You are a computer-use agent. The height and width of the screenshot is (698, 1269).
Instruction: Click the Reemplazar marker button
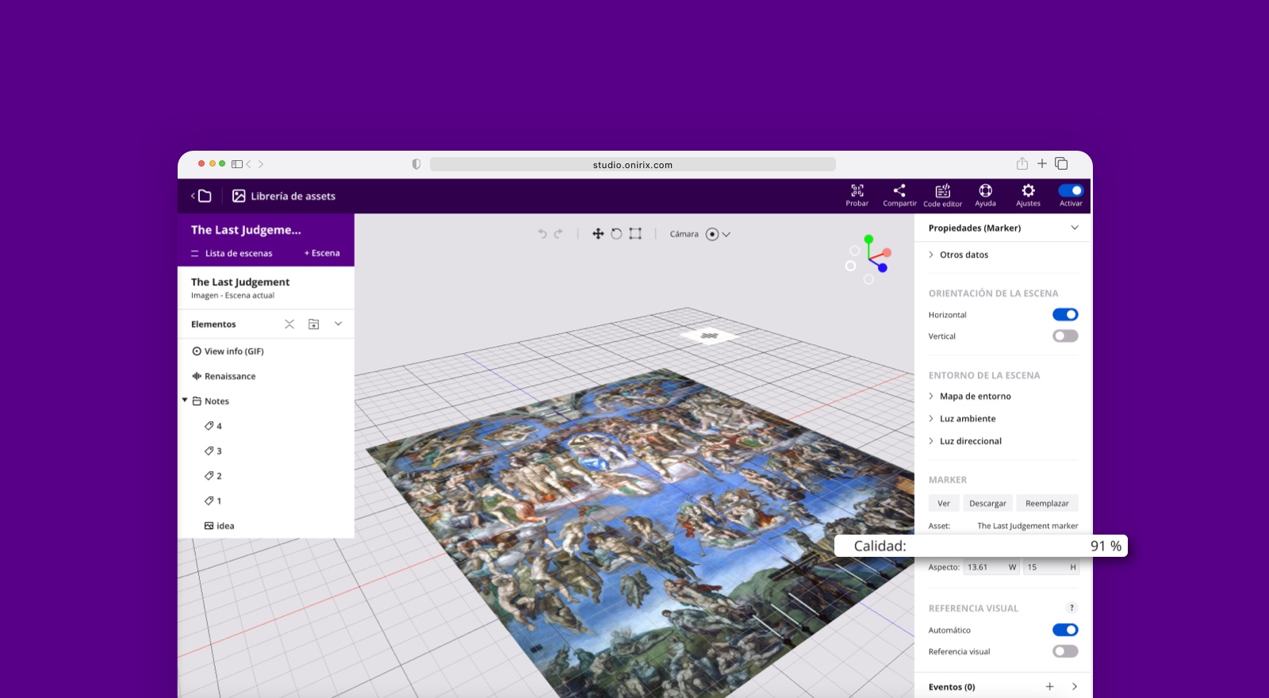(1047, 504)
